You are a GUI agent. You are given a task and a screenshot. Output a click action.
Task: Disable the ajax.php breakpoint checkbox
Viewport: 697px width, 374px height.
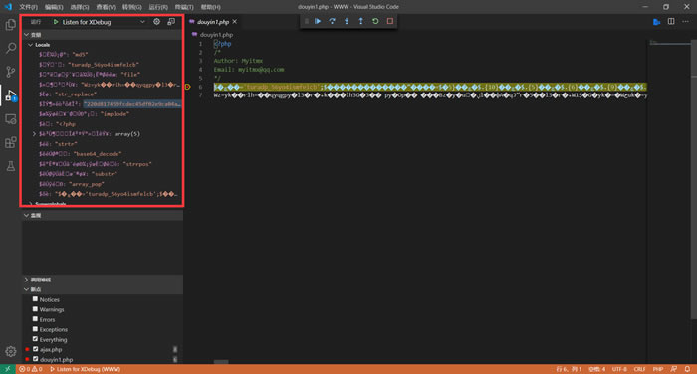[35, 349]
